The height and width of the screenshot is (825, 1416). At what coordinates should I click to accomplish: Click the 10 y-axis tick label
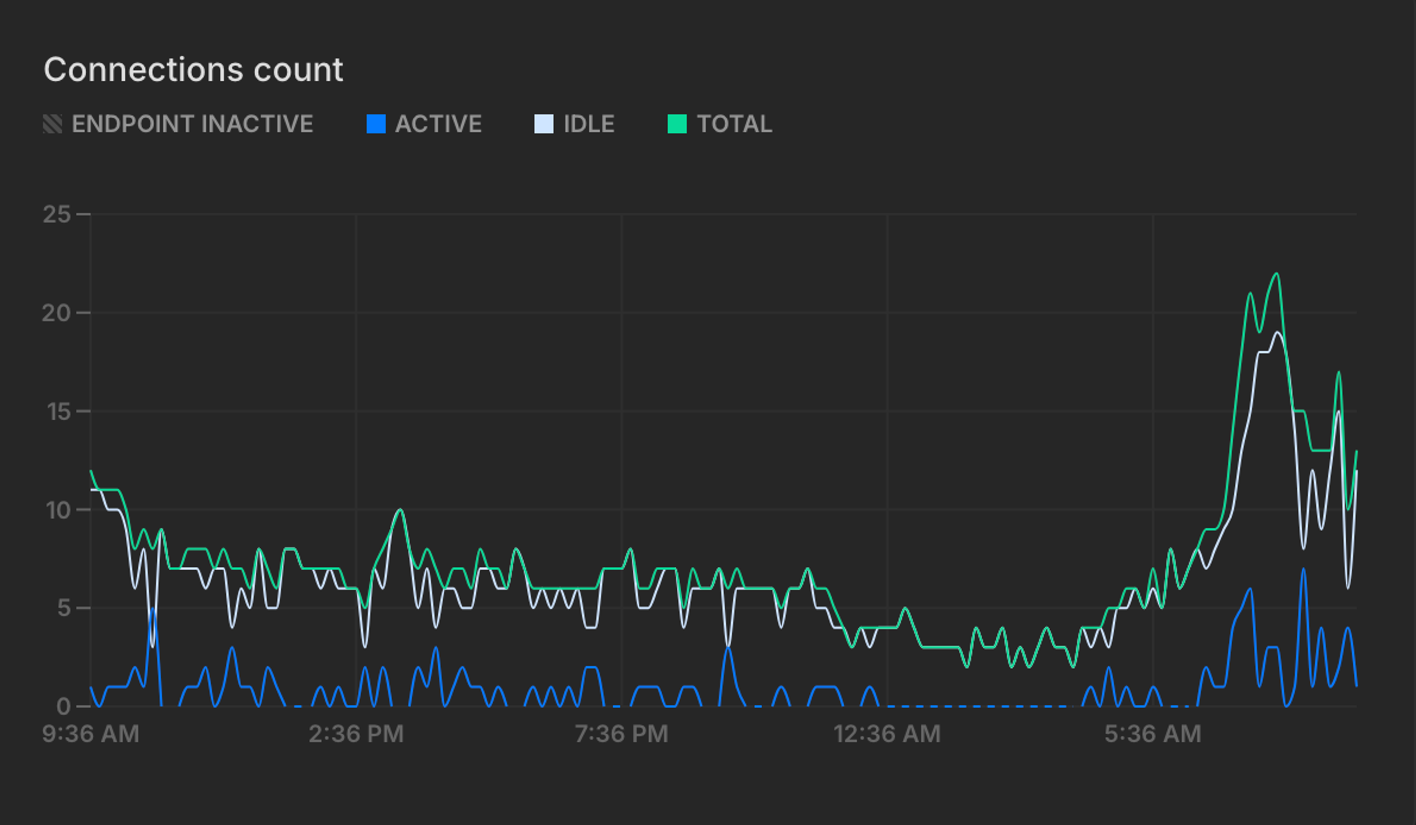[58, 510]
